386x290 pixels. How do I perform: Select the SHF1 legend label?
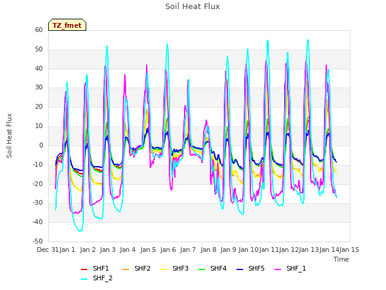pyautogui.click(x=101, y=268)
